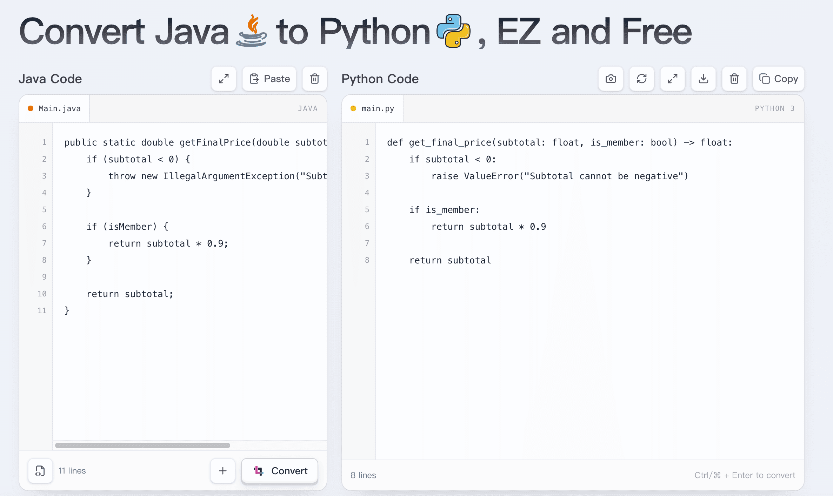833x496 pixels.
Task: Click the code file icon near 11 lines
Action: click(x=40, y=471)
